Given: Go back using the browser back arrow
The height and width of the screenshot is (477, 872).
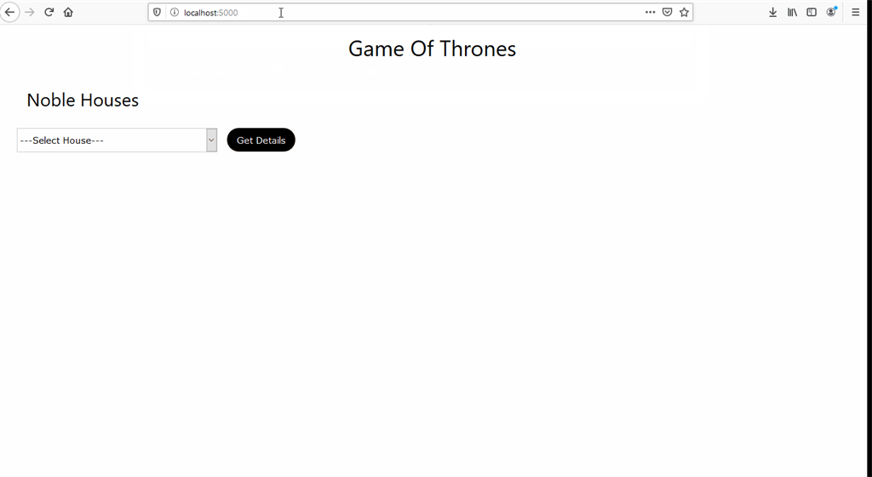Looking at the screenshot, I should click(x=9, y=12).
